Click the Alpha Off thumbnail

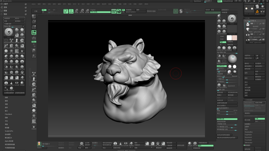click(x=232, y=30)
